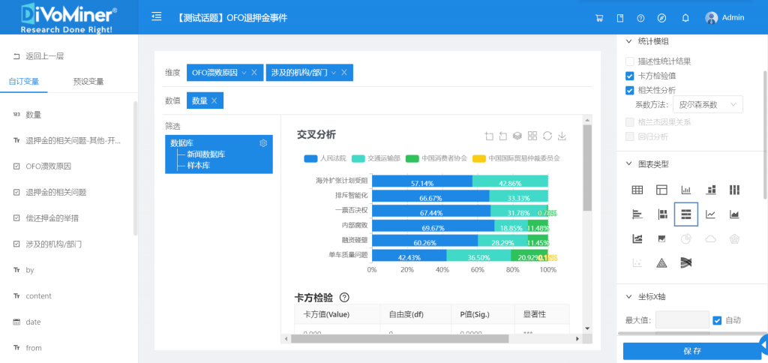This screenshot has height=363, width=768.
Task: Toggle the 交通运输部 legend color swatch
Action: point(358,159)
